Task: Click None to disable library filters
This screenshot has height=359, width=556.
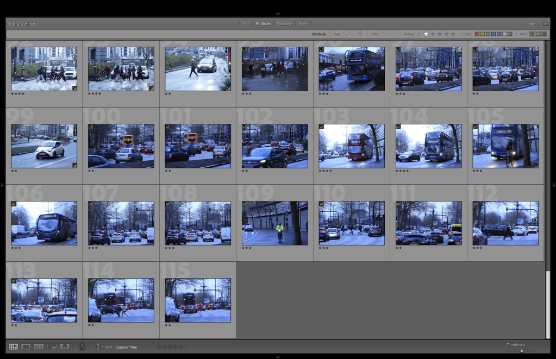Action: (303, 23)
